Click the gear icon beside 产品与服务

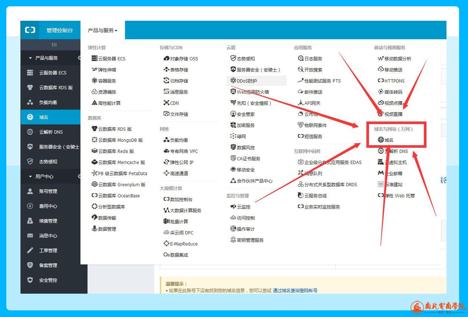(x=79, y=58)
